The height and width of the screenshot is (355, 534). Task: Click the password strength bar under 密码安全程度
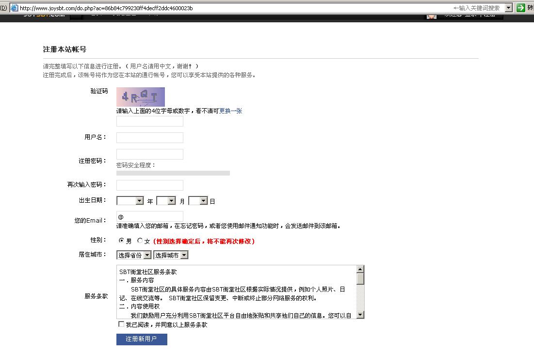point(173,173)
